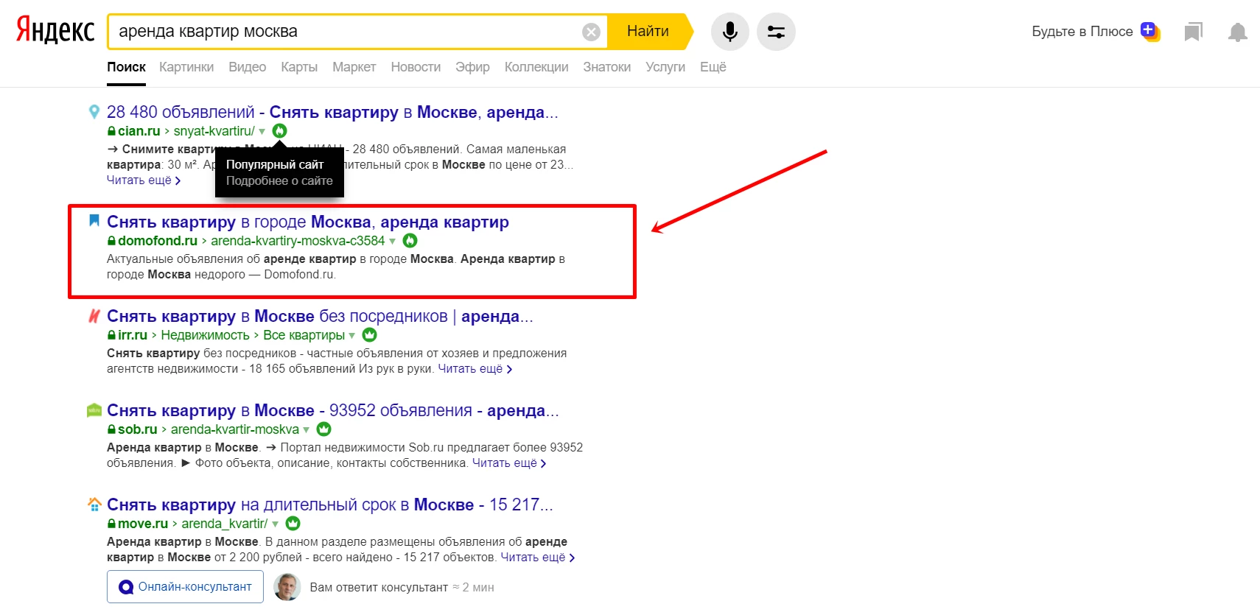This screenshot has height=615, width=1260.
Task: Expand dropdown arrow next to arenda_kvartir/
Action: pos(275,524)
